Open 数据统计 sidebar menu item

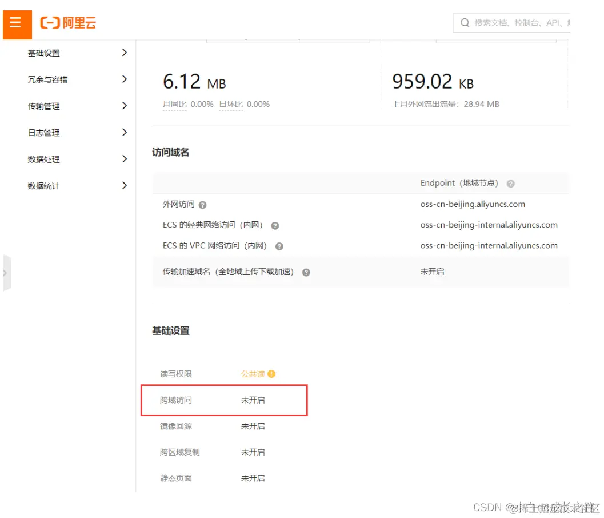pos(43,186)
